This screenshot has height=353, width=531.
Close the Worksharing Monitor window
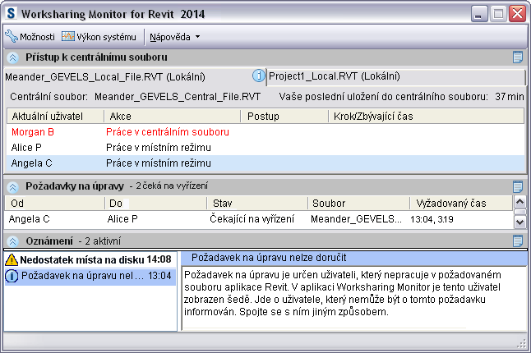click(x=517, y=14)
